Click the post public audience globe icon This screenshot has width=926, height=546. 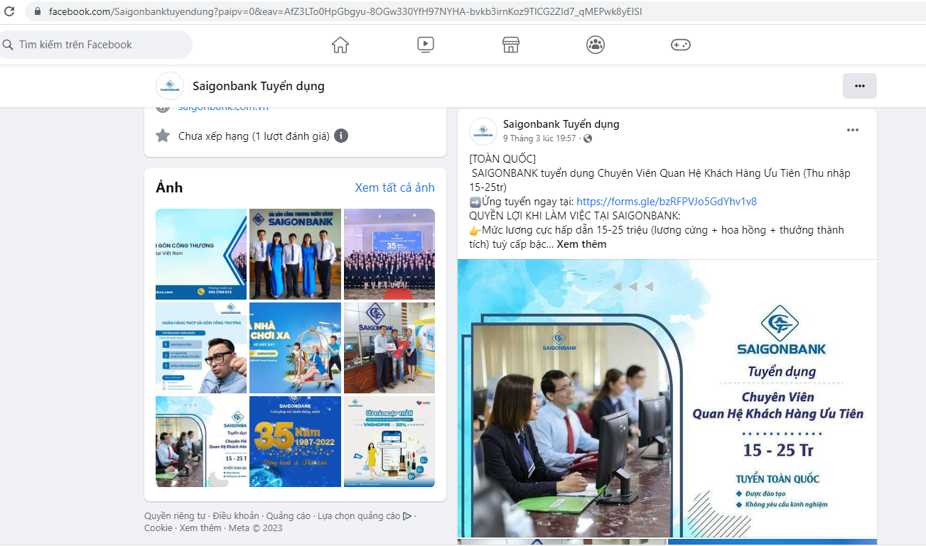588,138
